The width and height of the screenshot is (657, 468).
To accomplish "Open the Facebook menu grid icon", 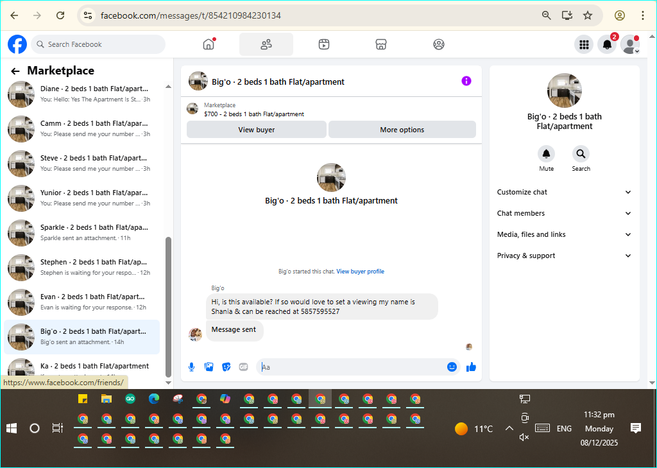I will 584,44.
